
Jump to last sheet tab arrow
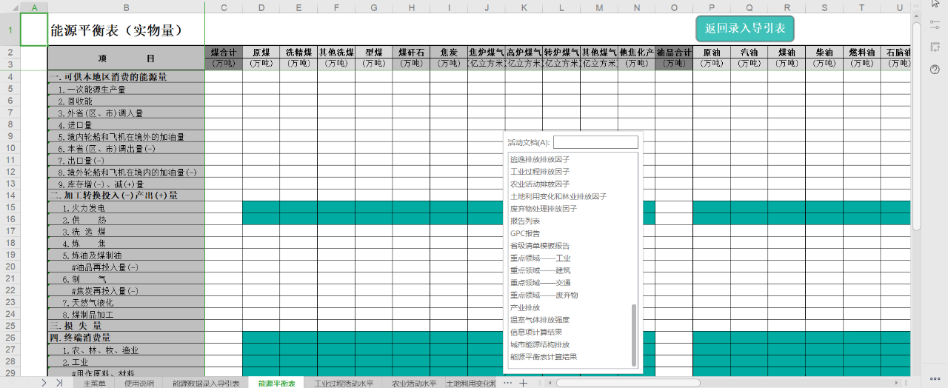click(59, 383)
